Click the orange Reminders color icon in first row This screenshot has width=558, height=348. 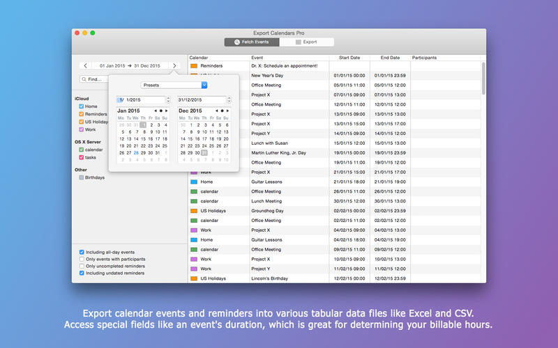[194, 65]
